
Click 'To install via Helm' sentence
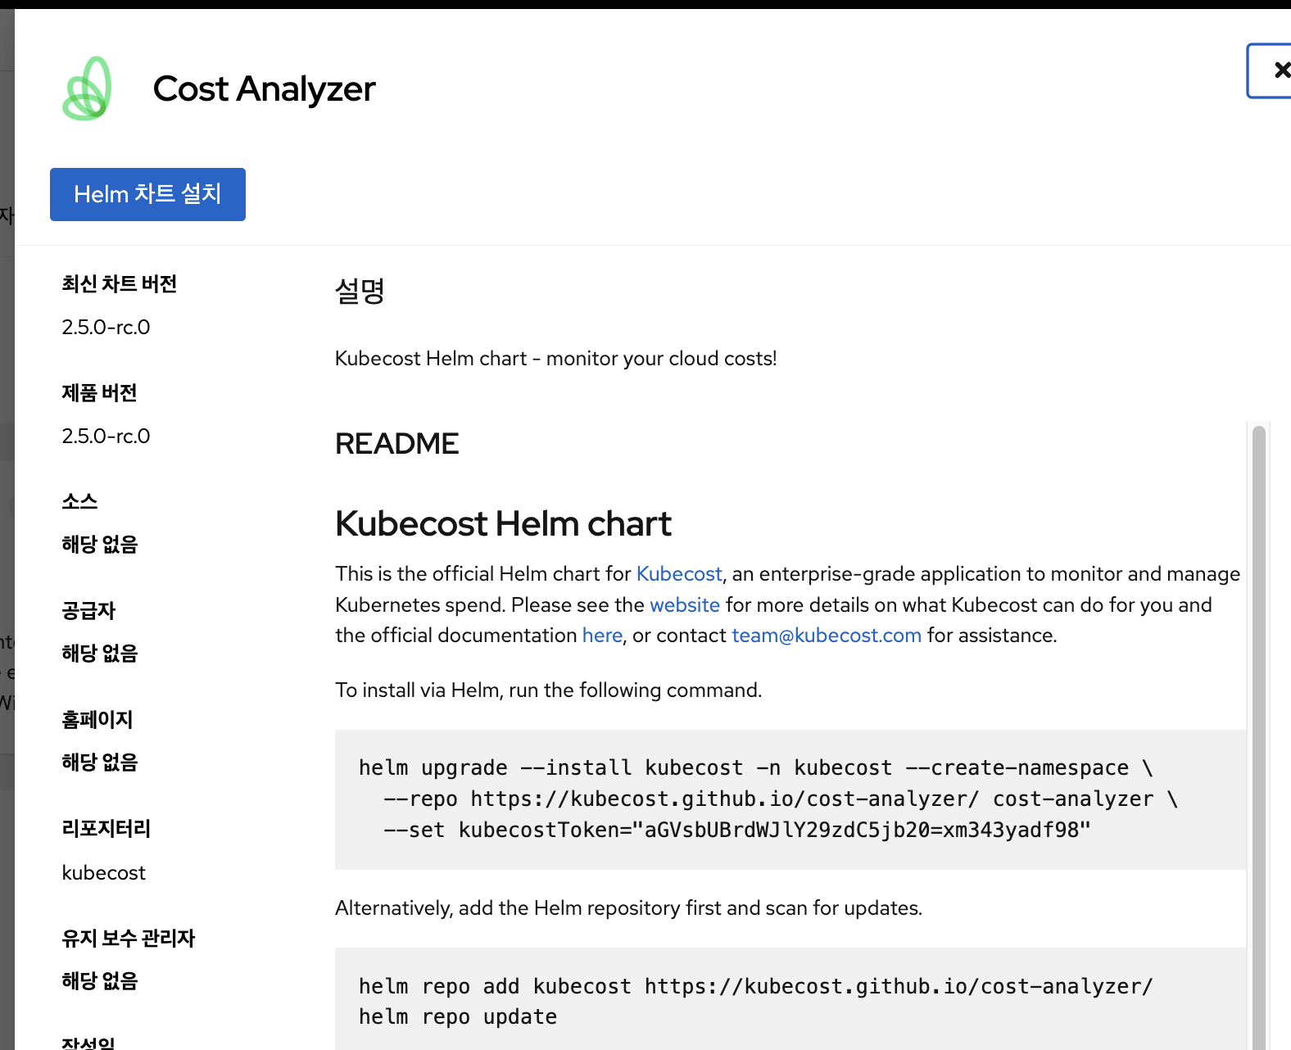pyautogui.click(x=549, y=690)
